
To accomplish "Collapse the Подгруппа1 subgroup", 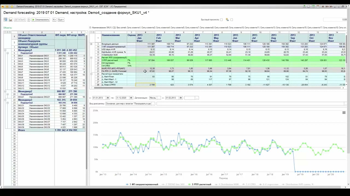I will (8, 53).
